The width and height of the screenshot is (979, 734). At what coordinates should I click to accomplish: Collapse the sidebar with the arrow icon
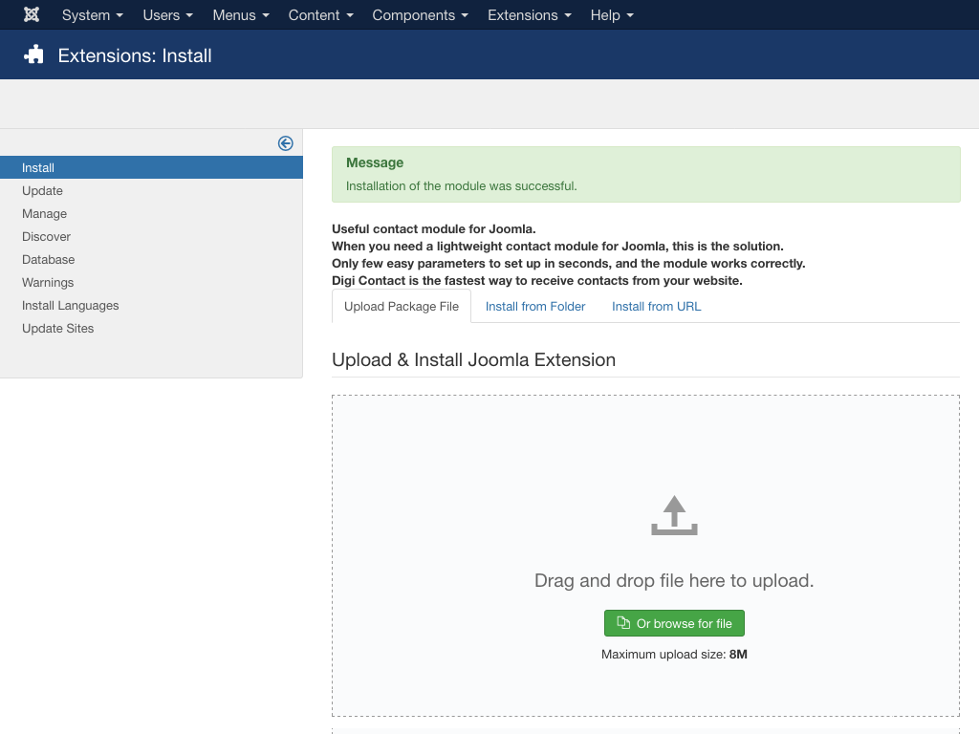coord(285,143)
